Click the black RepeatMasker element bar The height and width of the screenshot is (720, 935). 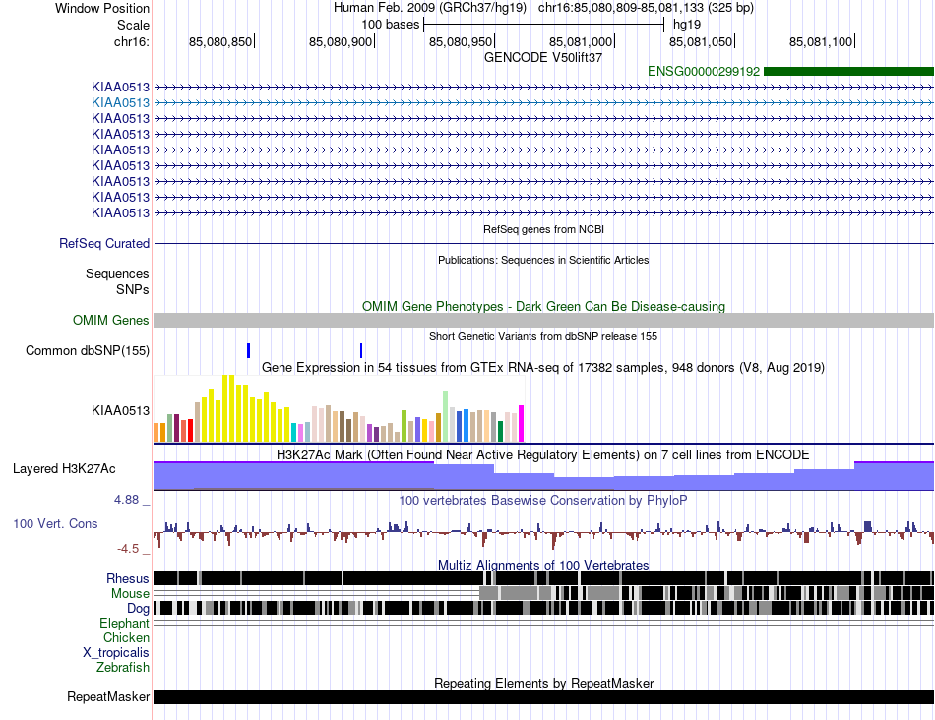(x=543, y=696)
